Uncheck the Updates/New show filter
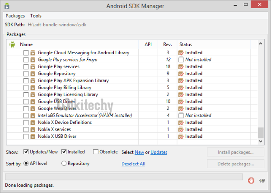The height and width of the screenshot is (193, 271). [26, 152]
